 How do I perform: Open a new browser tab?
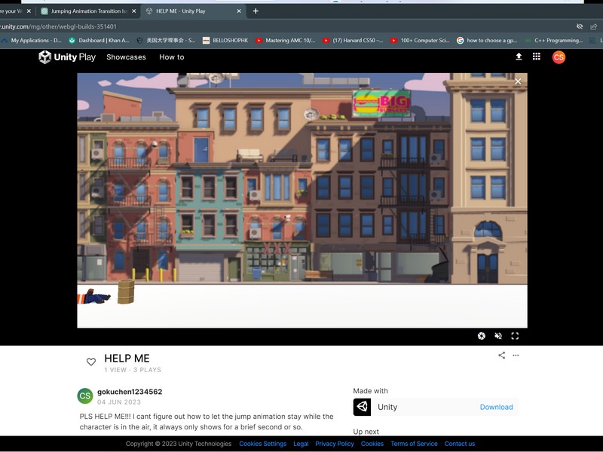pyautogui.click(x=256, y=11)
